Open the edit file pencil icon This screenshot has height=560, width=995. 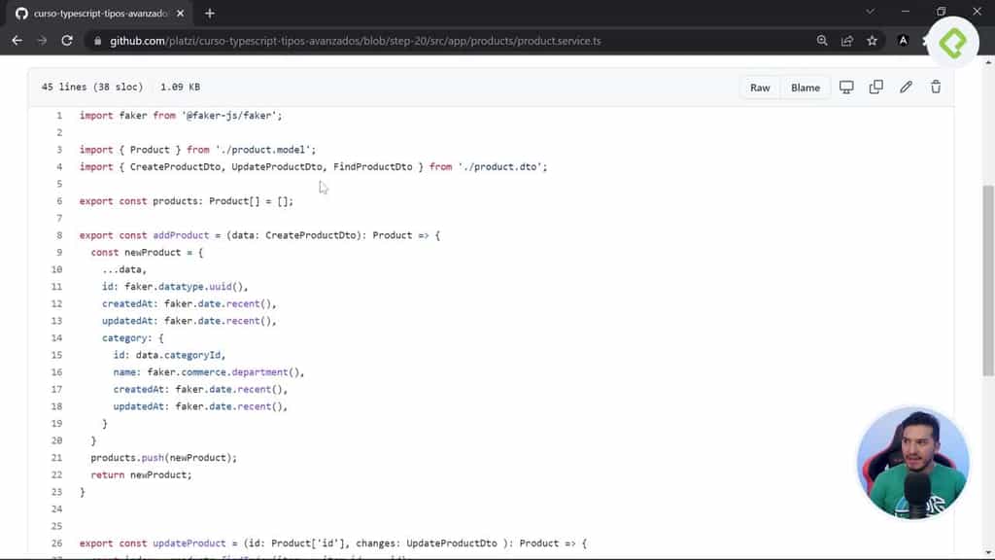point(906,87)
